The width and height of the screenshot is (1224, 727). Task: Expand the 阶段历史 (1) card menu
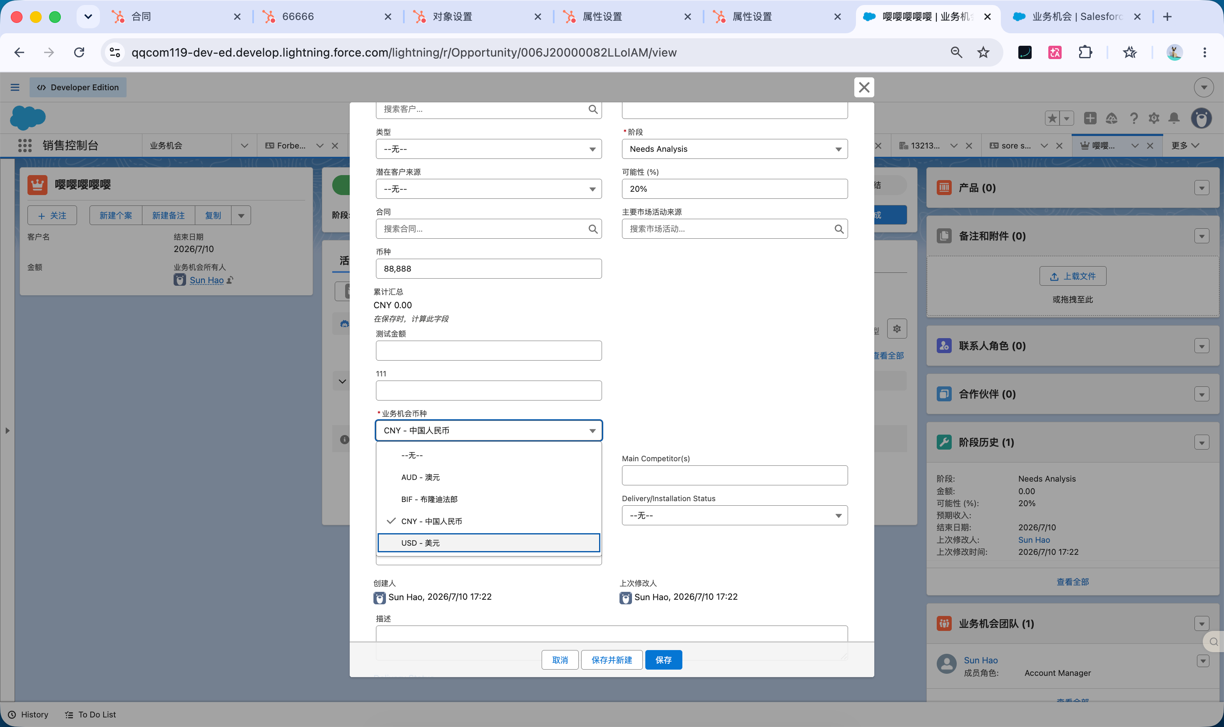point(1202,443)
